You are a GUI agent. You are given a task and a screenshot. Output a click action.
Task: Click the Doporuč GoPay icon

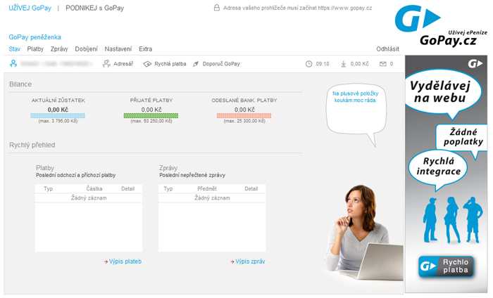click(x=196, y=64)
